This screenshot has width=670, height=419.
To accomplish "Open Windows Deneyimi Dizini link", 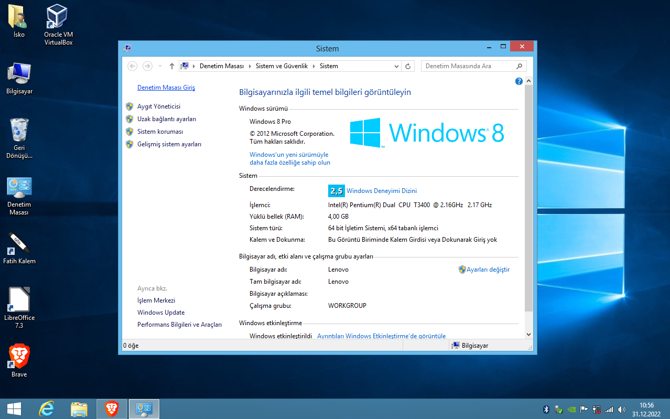I will tap(382, 191).
